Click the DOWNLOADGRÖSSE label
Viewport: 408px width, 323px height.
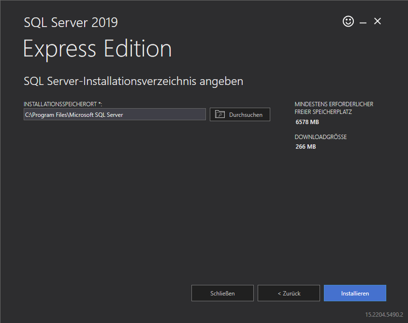tap(321, 137)
